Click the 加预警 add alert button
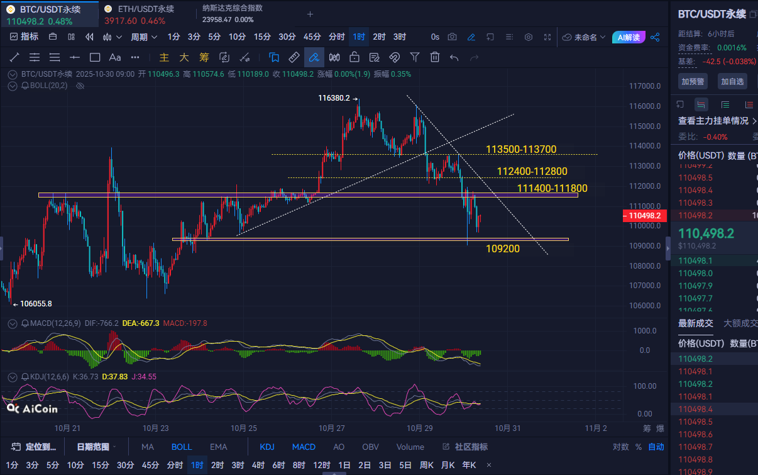Image resolution: width=758 pixels, height=475 pixels. (x=693, y=81)
